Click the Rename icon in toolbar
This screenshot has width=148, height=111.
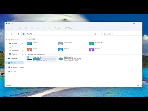38,28
